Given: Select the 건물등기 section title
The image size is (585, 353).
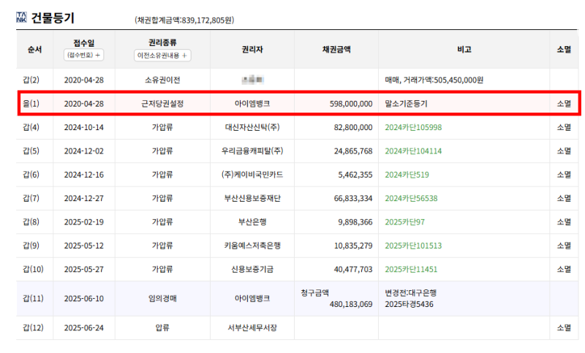Looking at the screenshot, I should click(x=53, y=18).
